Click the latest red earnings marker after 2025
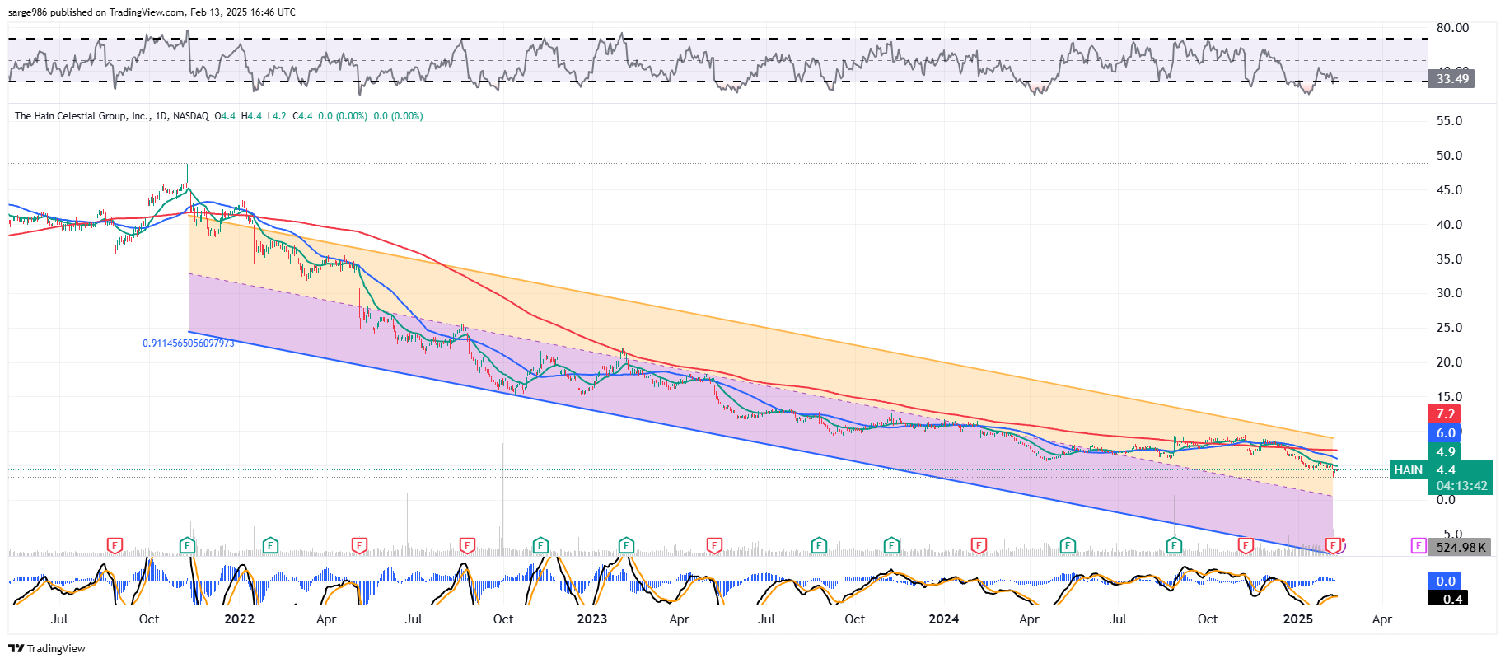 [1333, 545]
